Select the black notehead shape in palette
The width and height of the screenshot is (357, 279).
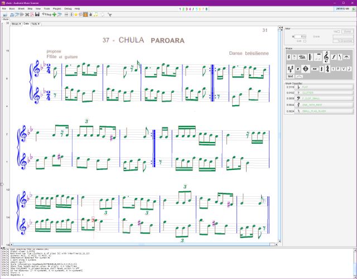click(298, 69)
